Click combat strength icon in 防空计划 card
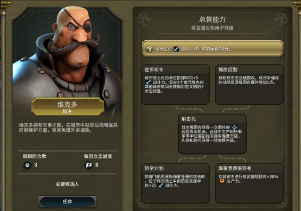Viewport: 301px width, 211px height. click(x=161, y=185)
